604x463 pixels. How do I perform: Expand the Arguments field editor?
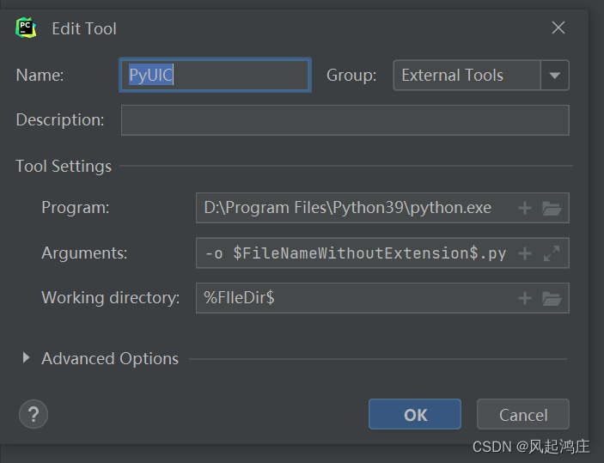pos(552,253)
